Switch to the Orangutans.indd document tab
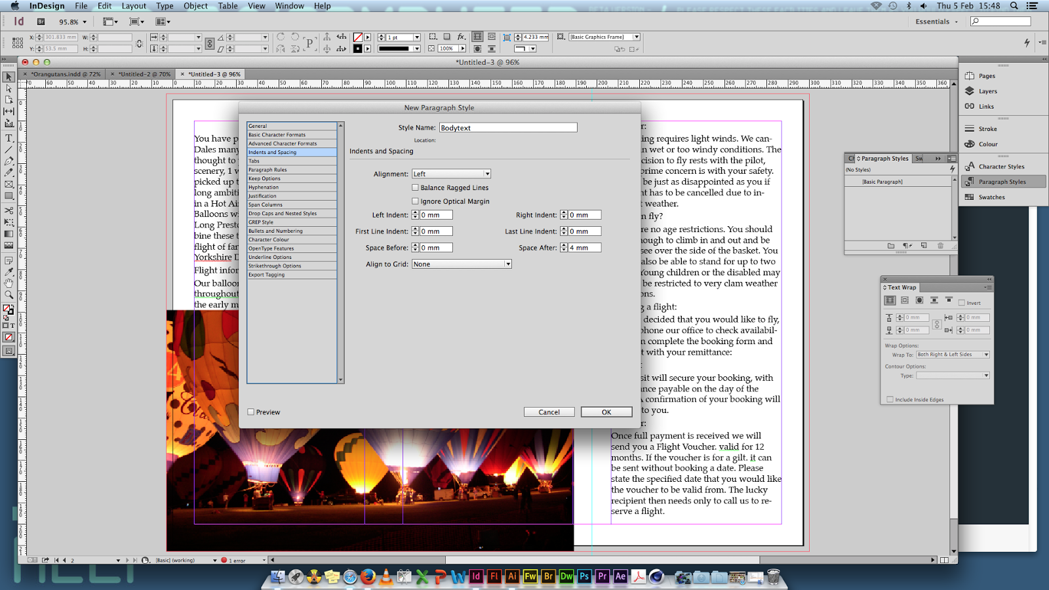This screenshot has height=590, width=1049. (x=66, y=74)
